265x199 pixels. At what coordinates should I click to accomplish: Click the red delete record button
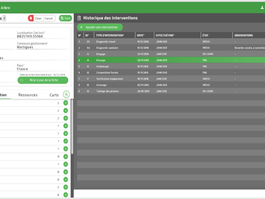point(31,18)
